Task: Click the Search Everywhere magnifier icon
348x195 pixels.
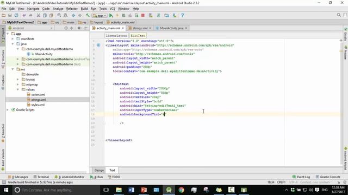Action: click(339, 15)
